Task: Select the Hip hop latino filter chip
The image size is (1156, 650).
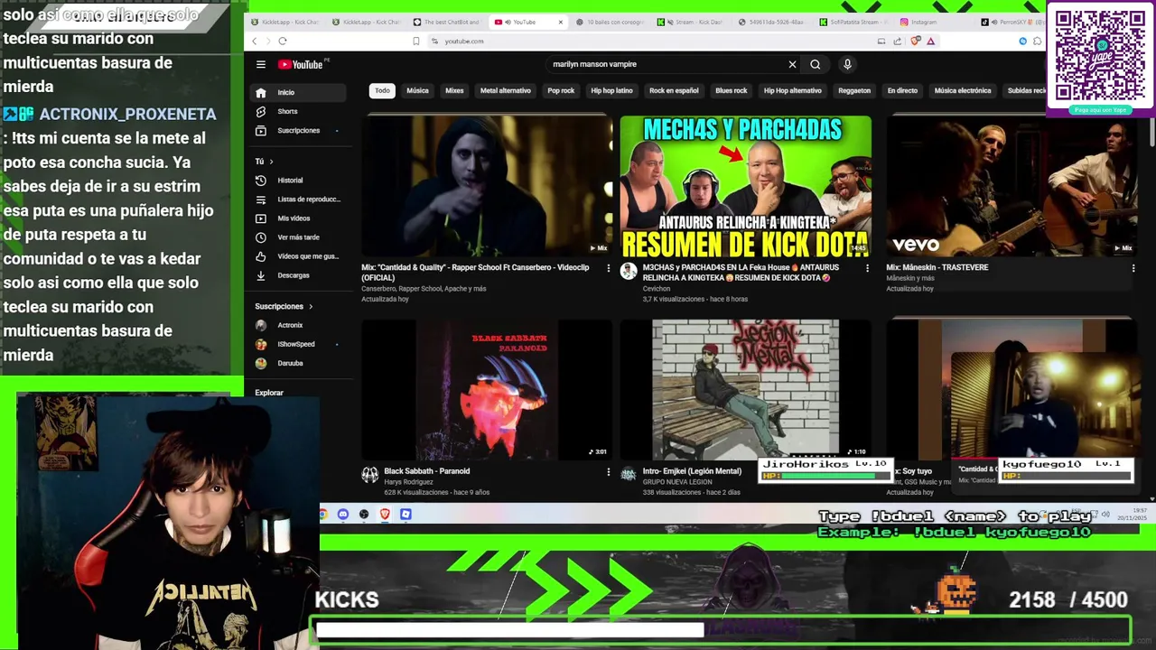Action: pos(611,90)
